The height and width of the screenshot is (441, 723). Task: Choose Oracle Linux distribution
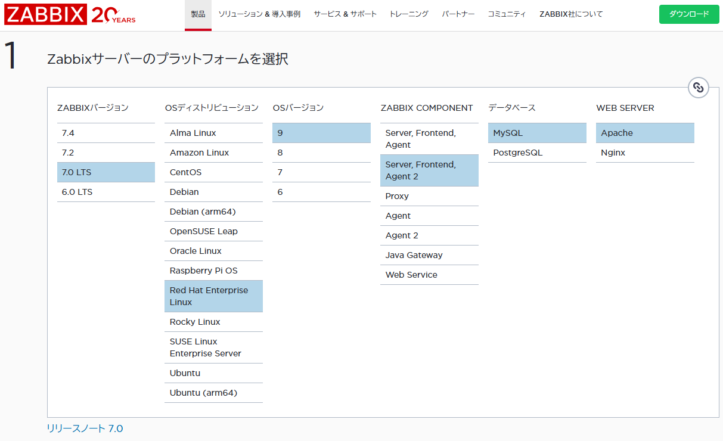(x=214, y=251)
